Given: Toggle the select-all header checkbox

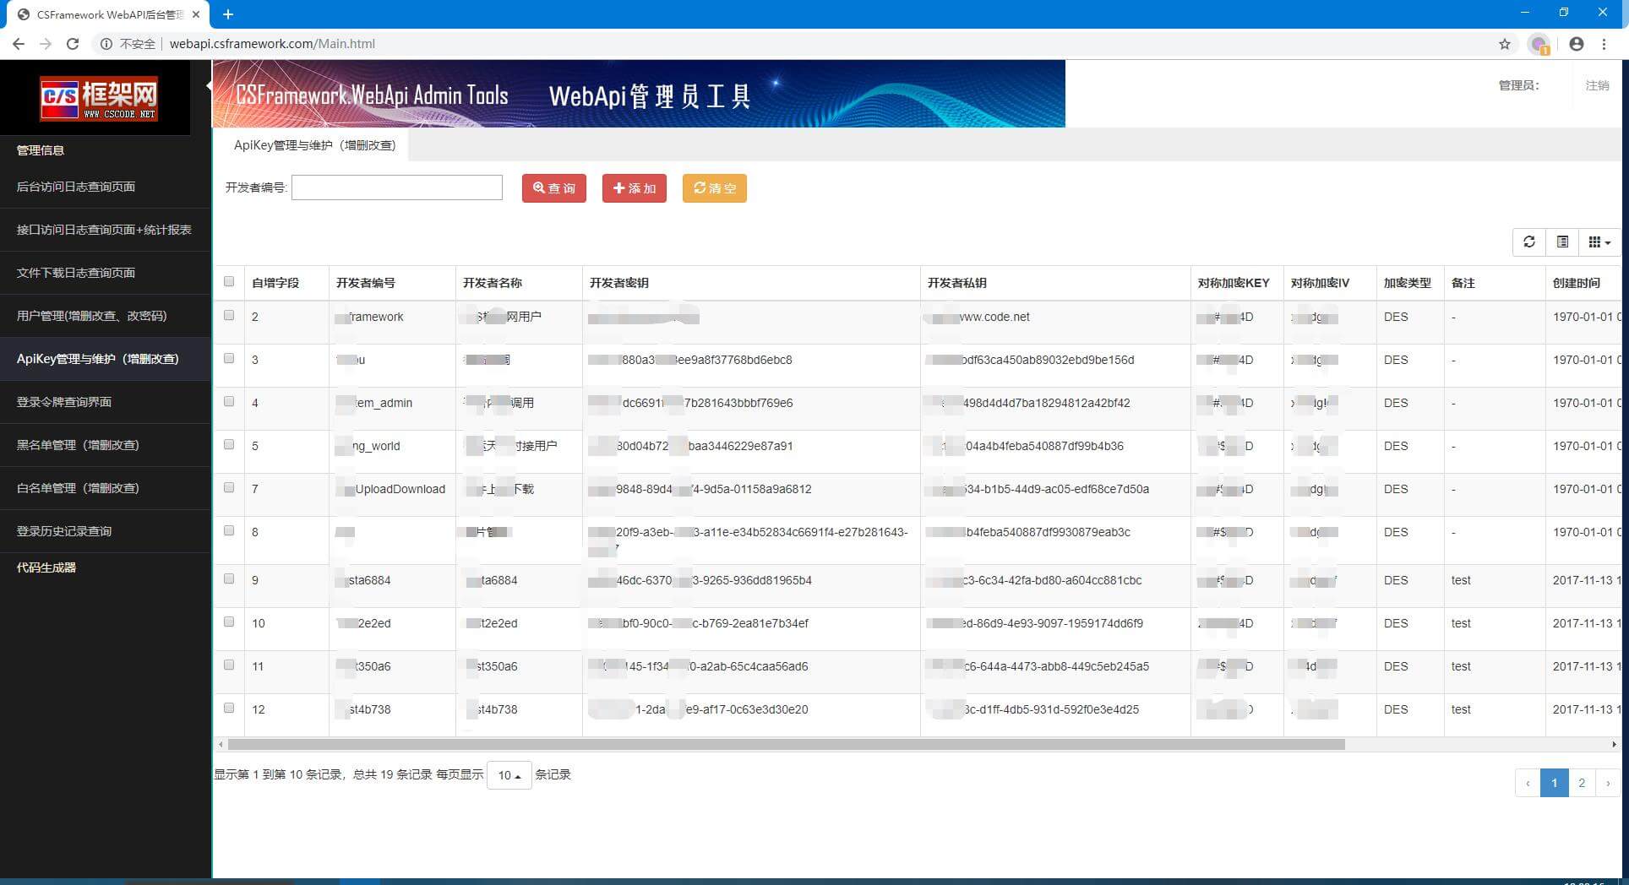Looking at the screenshot, I should pyautogui.click(x=229, y=282).
